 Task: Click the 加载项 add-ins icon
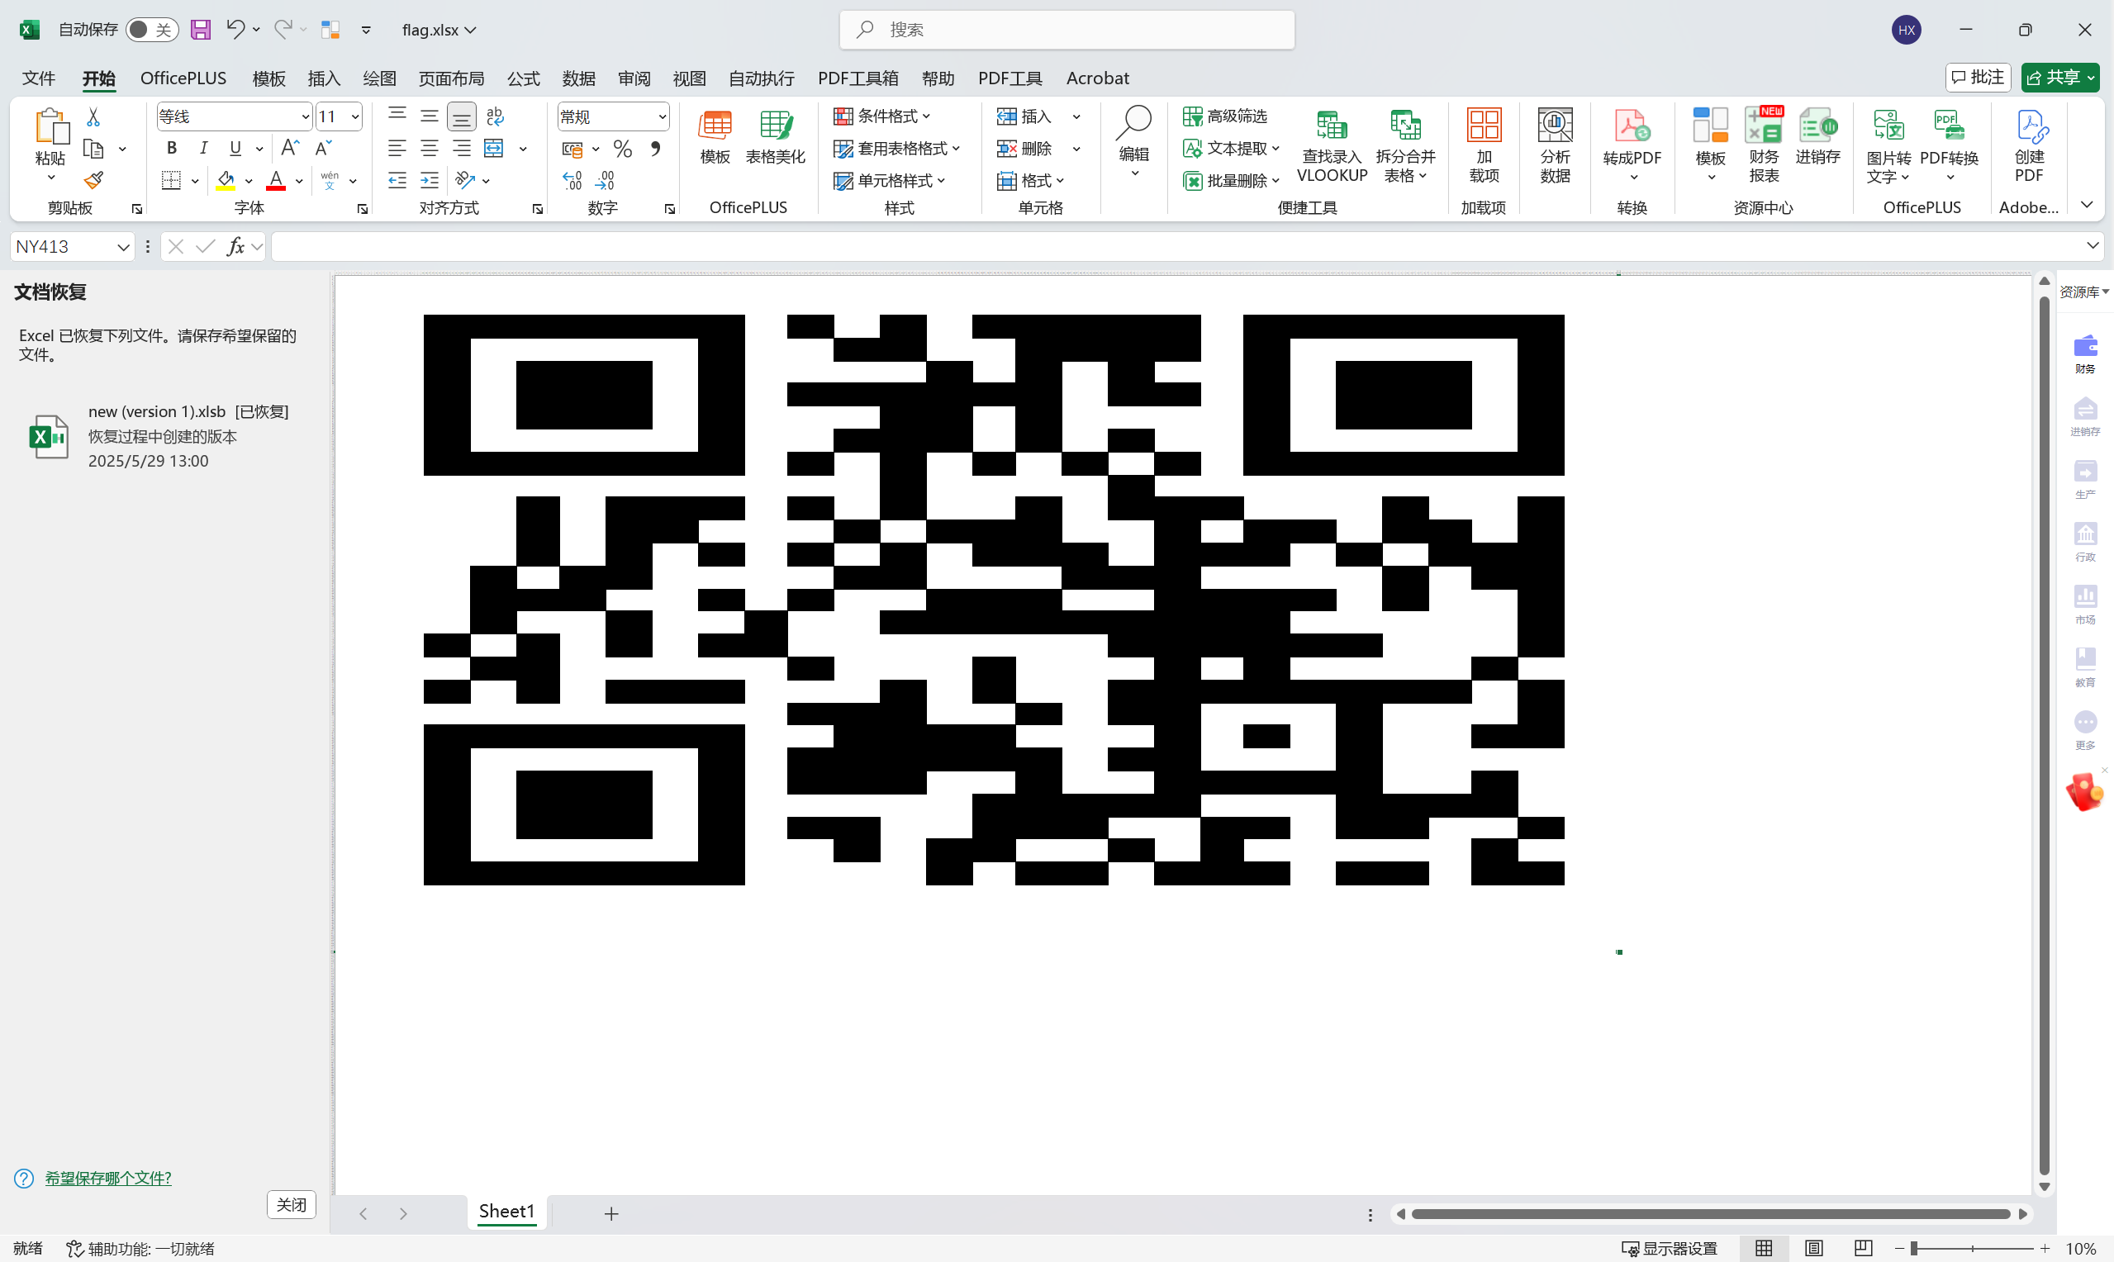tap(1484, 145)
